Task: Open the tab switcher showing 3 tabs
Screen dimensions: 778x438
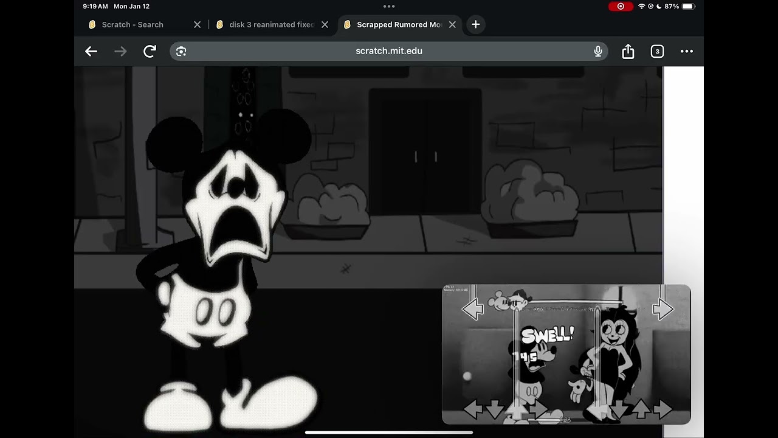Action: point(657,52)
